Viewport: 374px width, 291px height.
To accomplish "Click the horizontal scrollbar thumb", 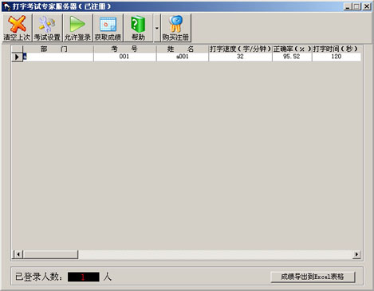I will [50, 254].
